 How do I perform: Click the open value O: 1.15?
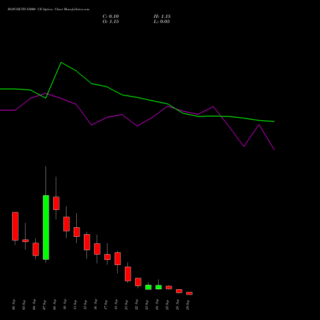[x=111, y=22]
